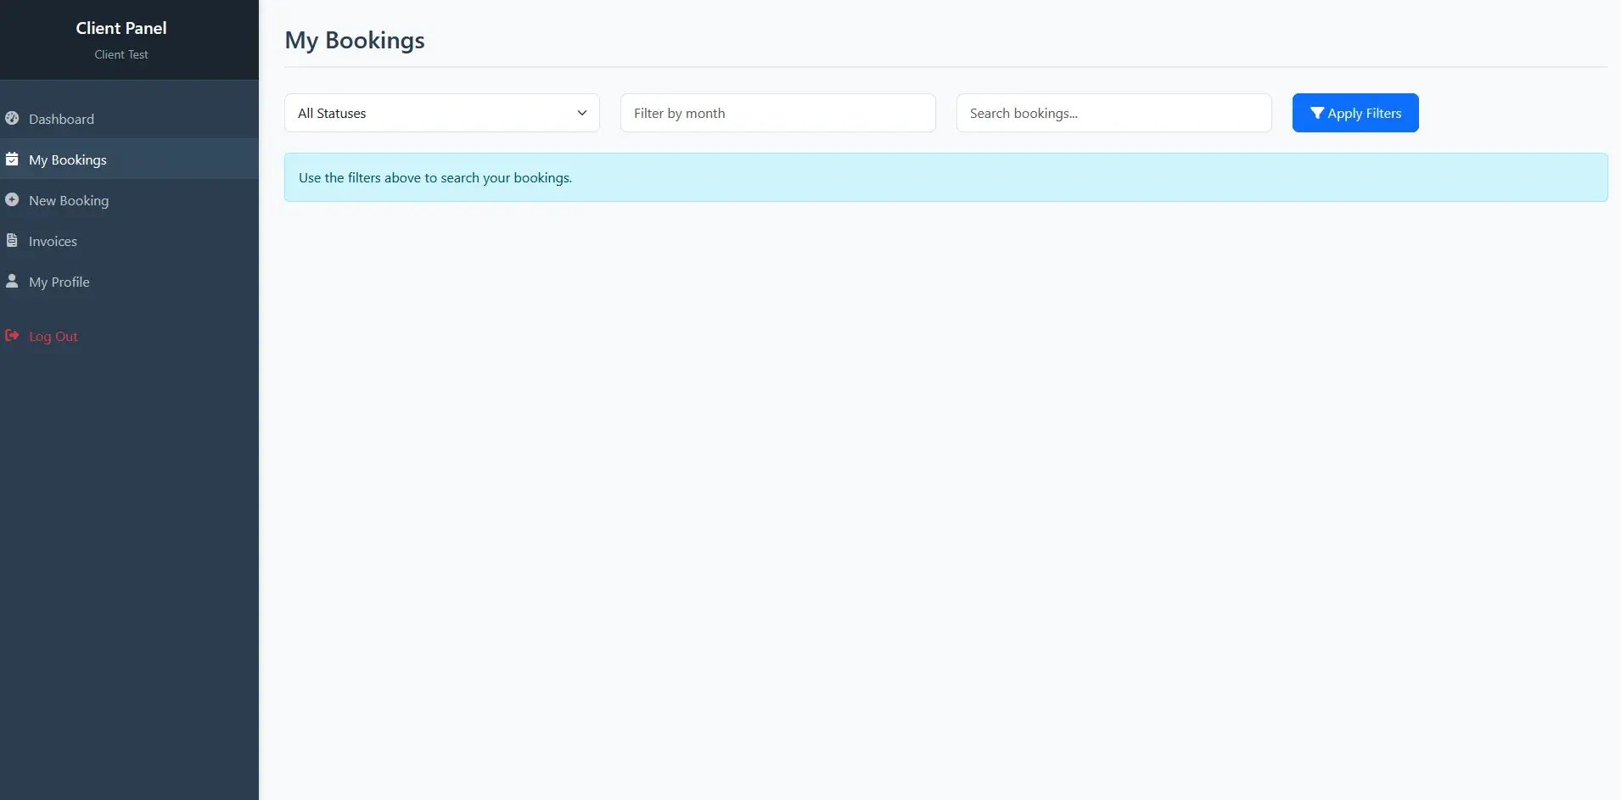Screen dimensions: 1621x800
Task: Click the Log Out text link
Action: 53,336
